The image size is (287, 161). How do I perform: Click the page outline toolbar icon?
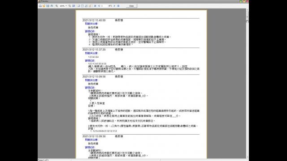pyautogui.click(x=78, y=6)
